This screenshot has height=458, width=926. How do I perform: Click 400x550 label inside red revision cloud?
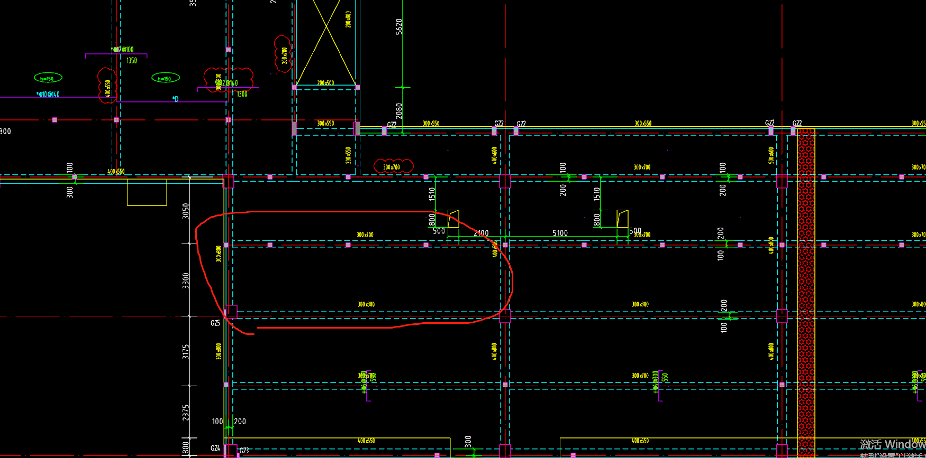[108, 88]
